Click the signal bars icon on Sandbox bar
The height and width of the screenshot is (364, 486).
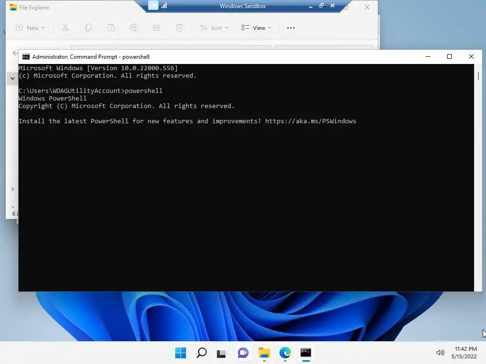164,6
